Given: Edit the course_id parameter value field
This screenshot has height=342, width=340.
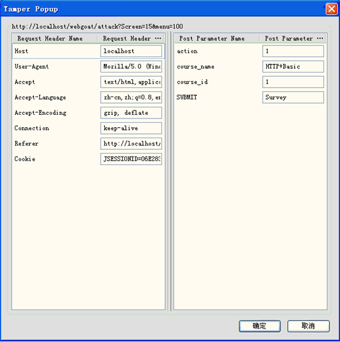Looking at the screenshot, I should point(293,82).
